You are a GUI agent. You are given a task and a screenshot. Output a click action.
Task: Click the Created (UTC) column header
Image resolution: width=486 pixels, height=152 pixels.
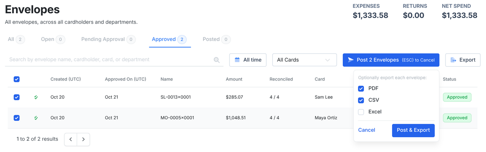coord(66,79)
